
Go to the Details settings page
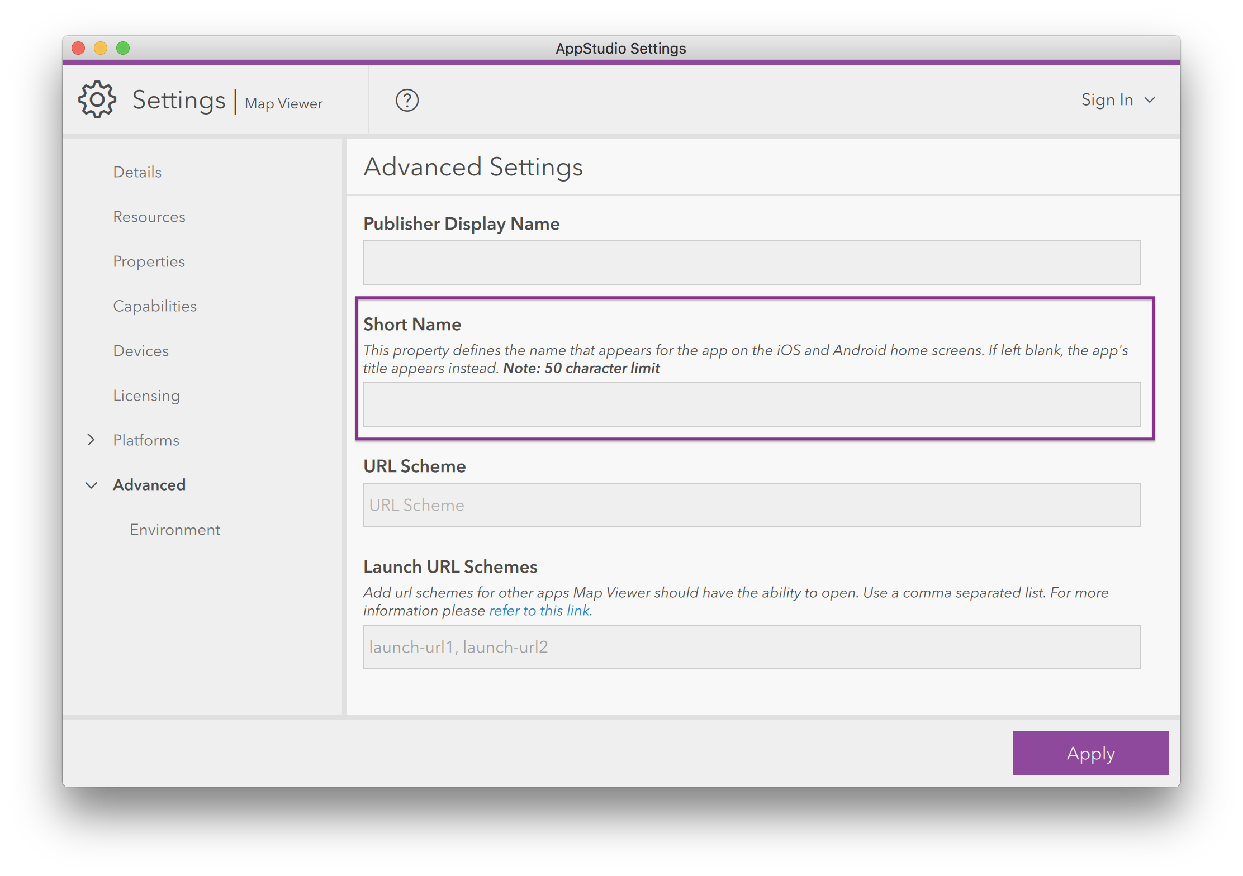pyautogui.click(x=137, y=172)
